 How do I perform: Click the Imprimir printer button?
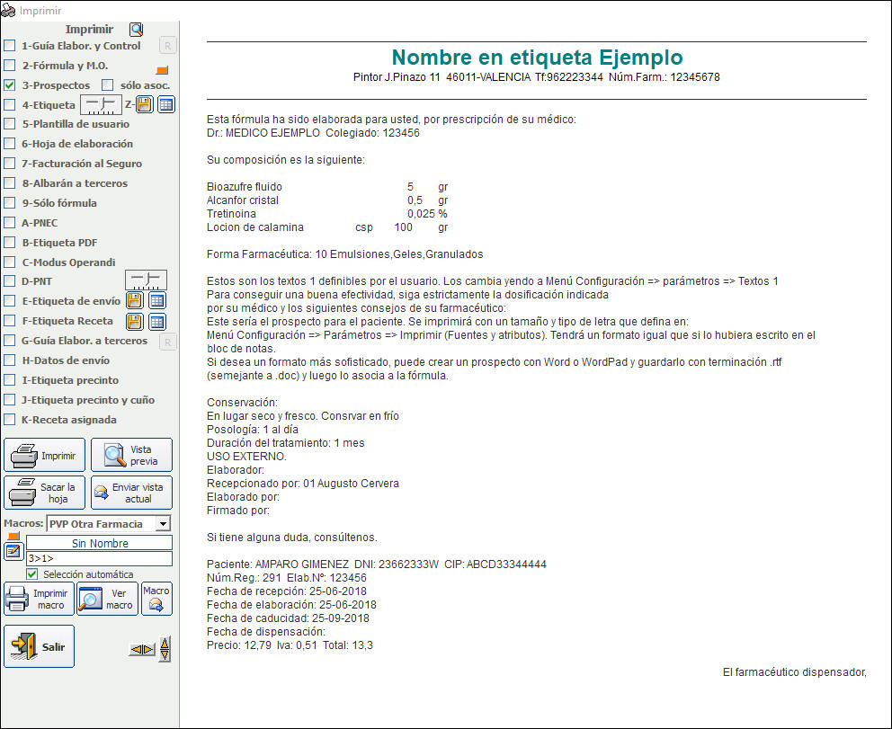pos(44,455)
